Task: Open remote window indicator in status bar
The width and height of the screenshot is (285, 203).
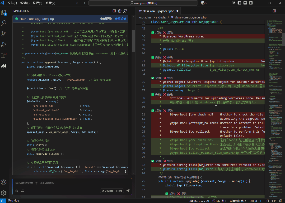Action: point(3,201)
